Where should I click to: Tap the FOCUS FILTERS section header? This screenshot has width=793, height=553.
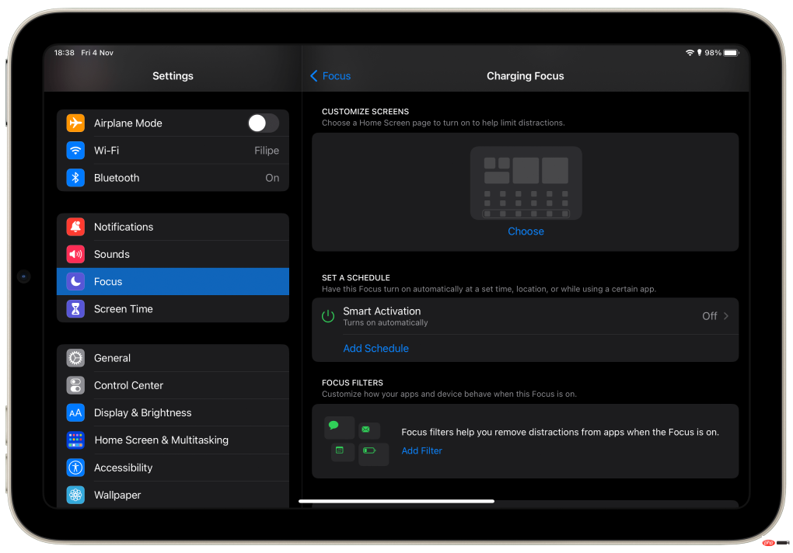point(352,383)
